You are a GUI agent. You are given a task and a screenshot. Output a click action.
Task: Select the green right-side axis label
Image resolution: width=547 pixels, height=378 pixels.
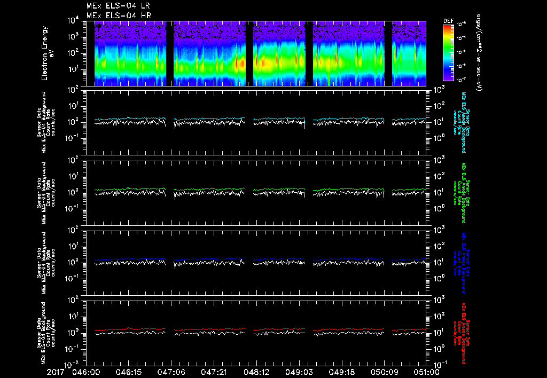(461, 193)
